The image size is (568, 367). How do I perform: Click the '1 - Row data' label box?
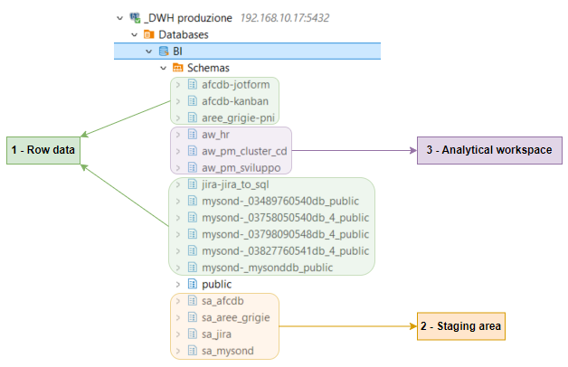(43, 148)
